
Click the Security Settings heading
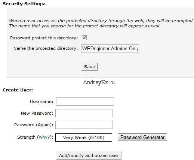click(x=24, y=4)
